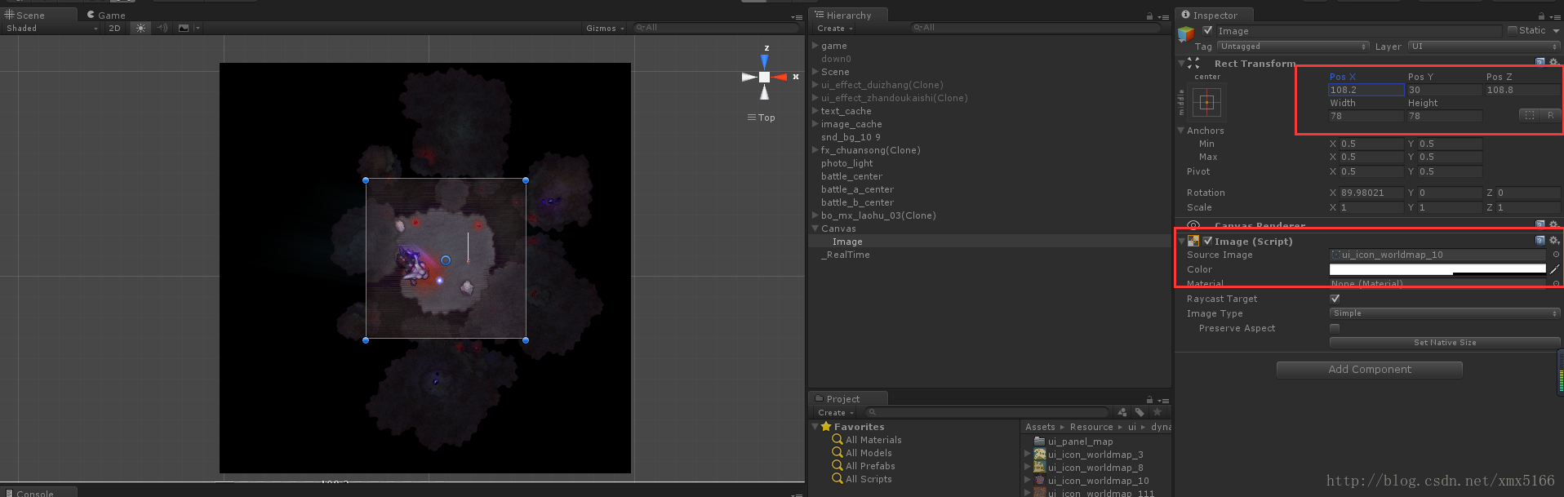Click Resource in the Project breadcrumb
The height and width of the screenshot is (497, 1564).
(x=1091, y=427)
